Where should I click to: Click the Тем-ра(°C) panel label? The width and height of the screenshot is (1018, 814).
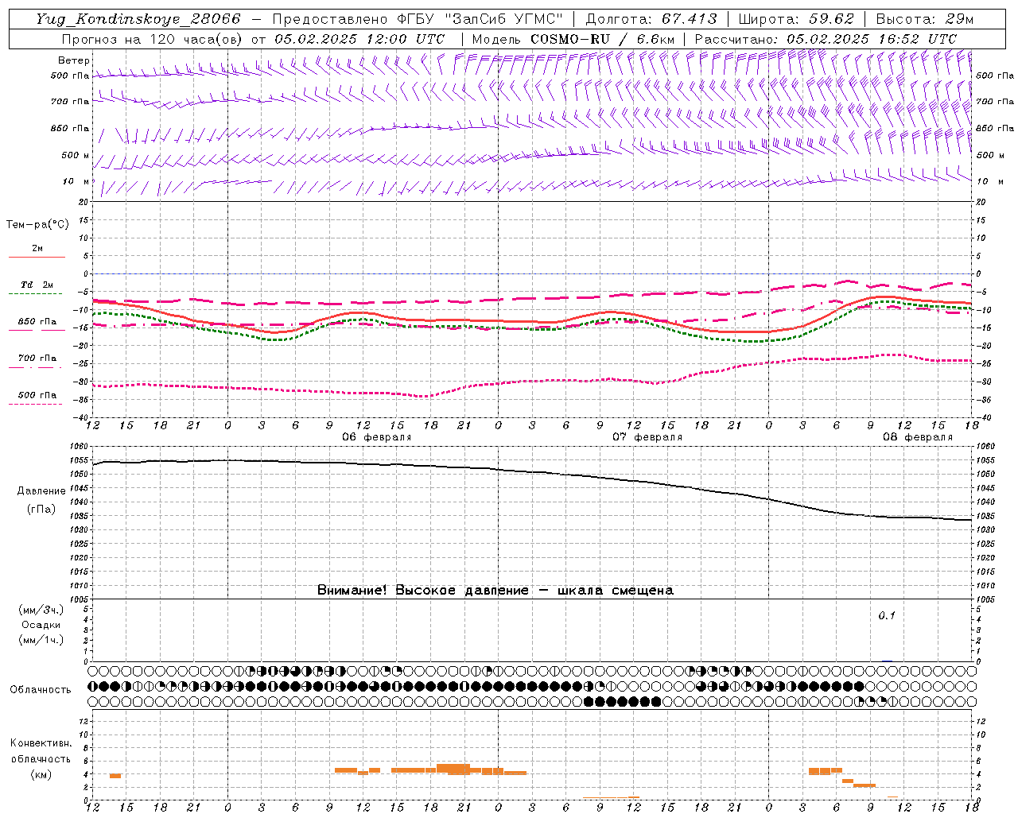(x=37, y=224)
